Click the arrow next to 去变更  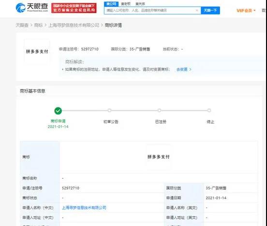tap(191, 69)
